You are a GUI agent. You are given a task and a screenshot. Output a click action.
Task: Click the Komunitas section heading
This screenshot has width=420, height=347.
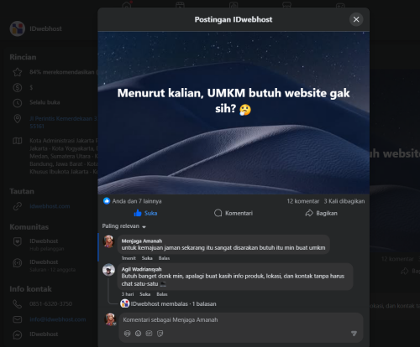pyautogui.click(x=29, y=227)
